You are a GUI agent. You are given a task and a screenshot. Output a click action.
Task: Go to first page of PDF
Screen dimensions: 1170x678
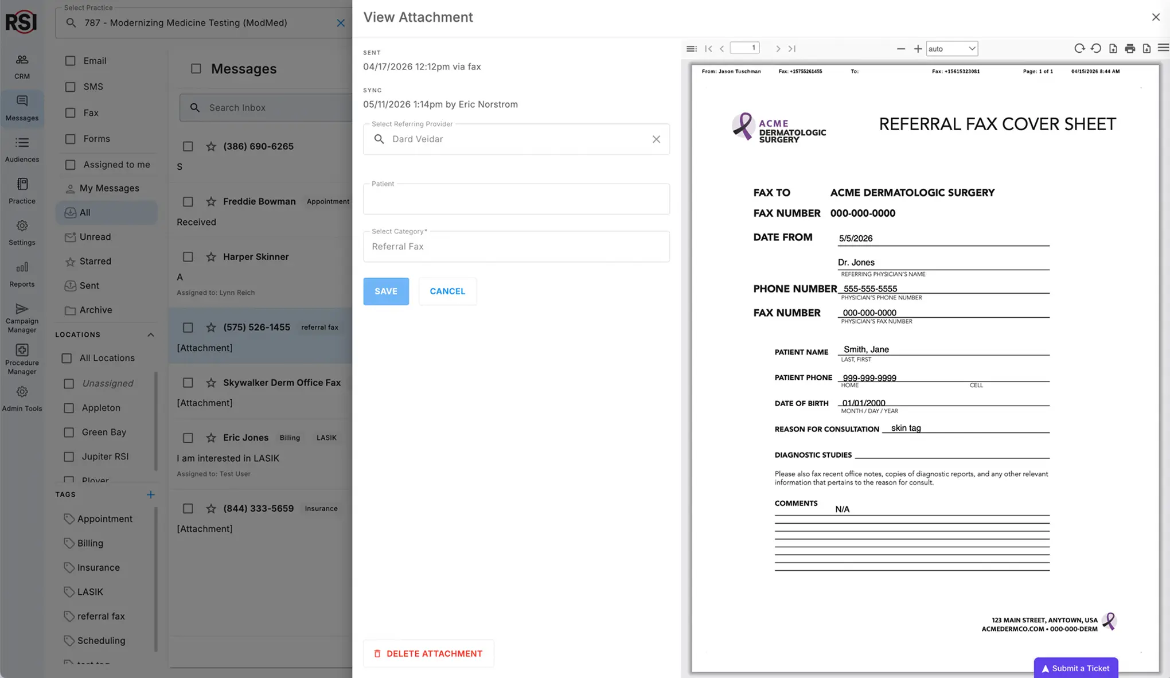[x=708, y=49]
